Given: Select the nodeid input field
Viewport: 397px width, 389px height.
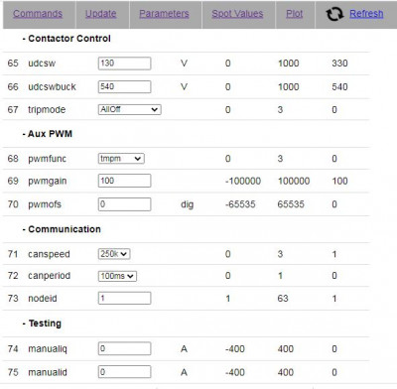Looking at the screenshot, I should click(124, 298).
